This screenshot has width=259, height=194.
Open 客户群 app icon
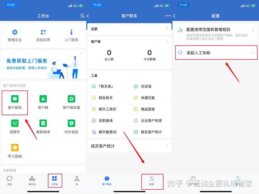pos(43,102)
